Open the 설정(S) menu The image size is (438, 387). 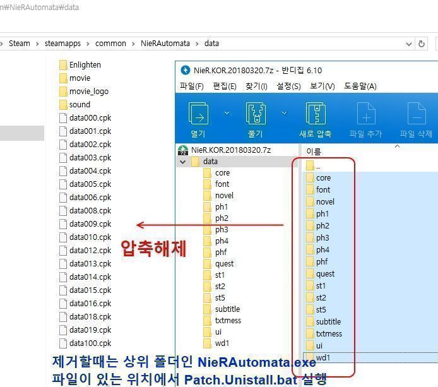tap(288, 86)
